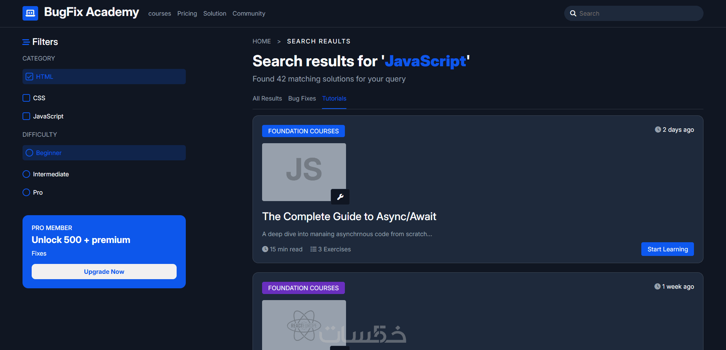The width and height of the screenshot is (726, 350).
Task: Select the Beginner difficulty radio button
Action: (x=29, y=153)
